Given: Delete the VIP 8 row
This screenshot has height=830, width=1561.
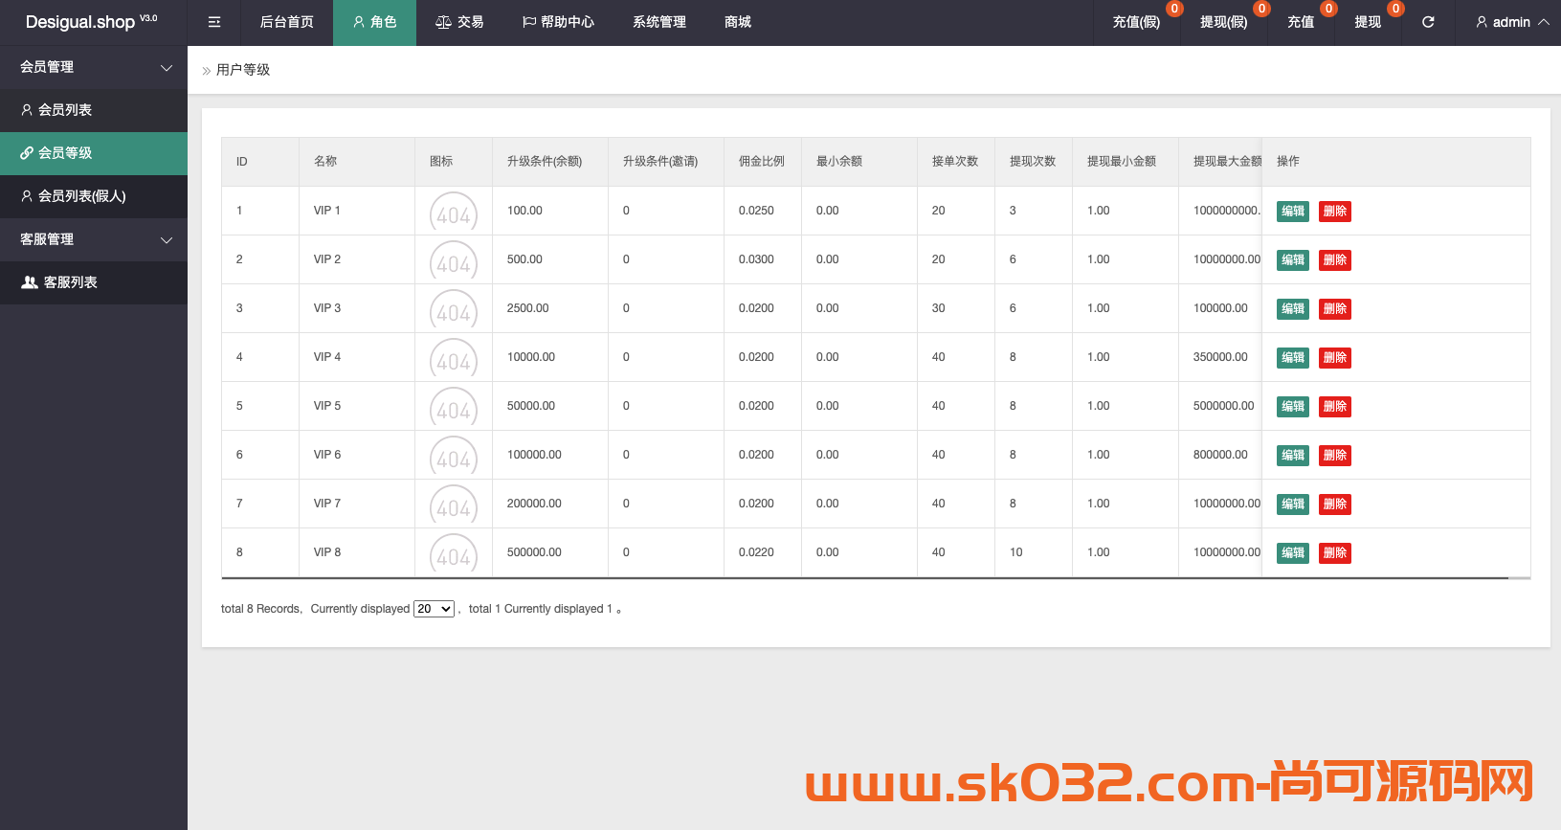Looking at the screenshot, I should pyautogui.click(x=1335, y=553).
